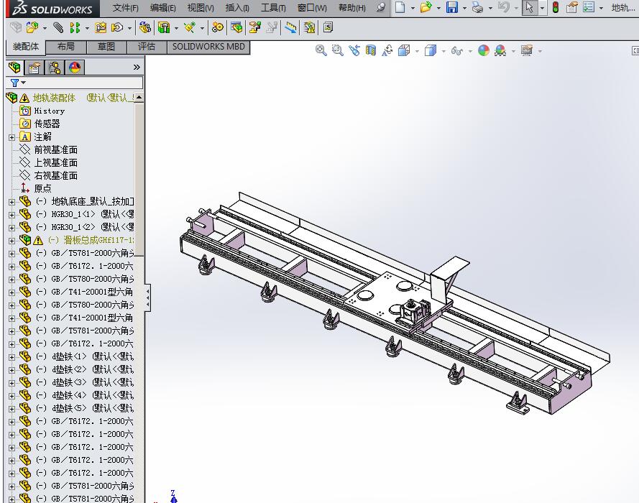Click the New document icon

(400, 7)
